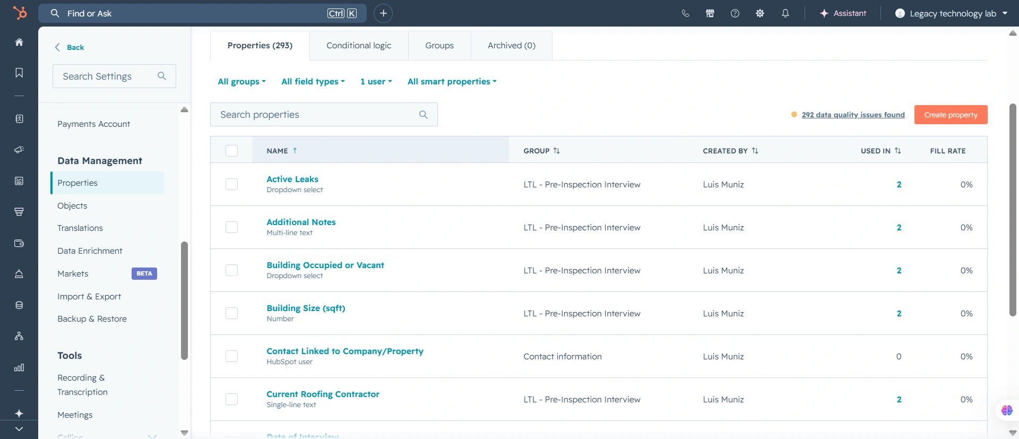Open the All smart properties dropdown
The image size is (1019, 439).
[452, 81]
